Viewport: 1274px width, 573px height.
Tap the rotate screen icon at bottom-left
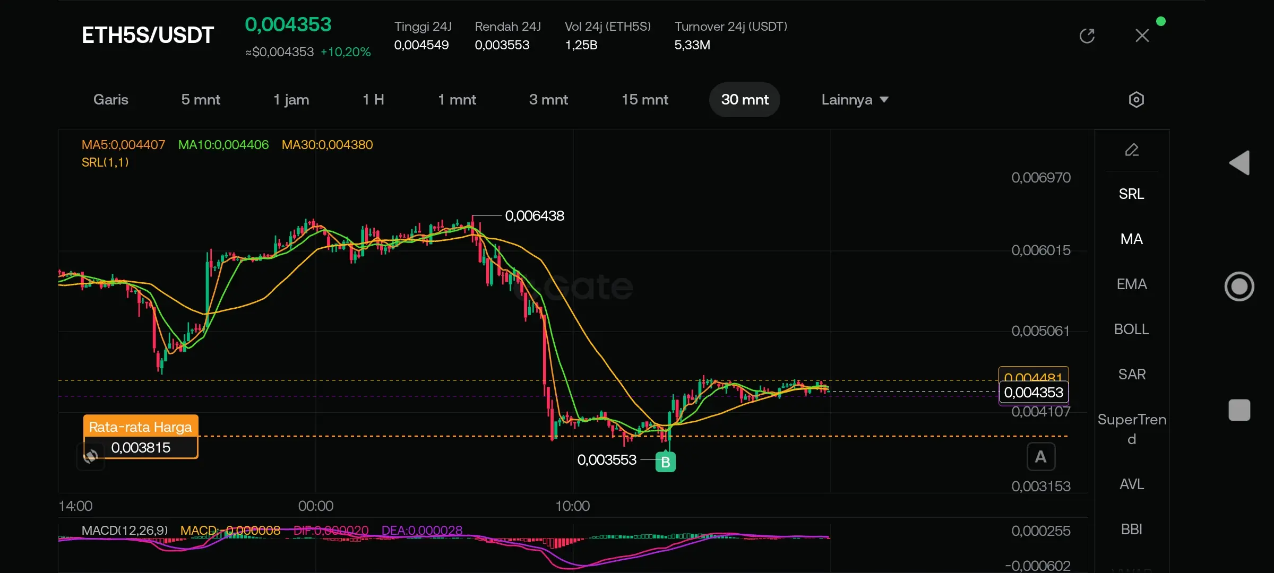(x=91, y=456)
